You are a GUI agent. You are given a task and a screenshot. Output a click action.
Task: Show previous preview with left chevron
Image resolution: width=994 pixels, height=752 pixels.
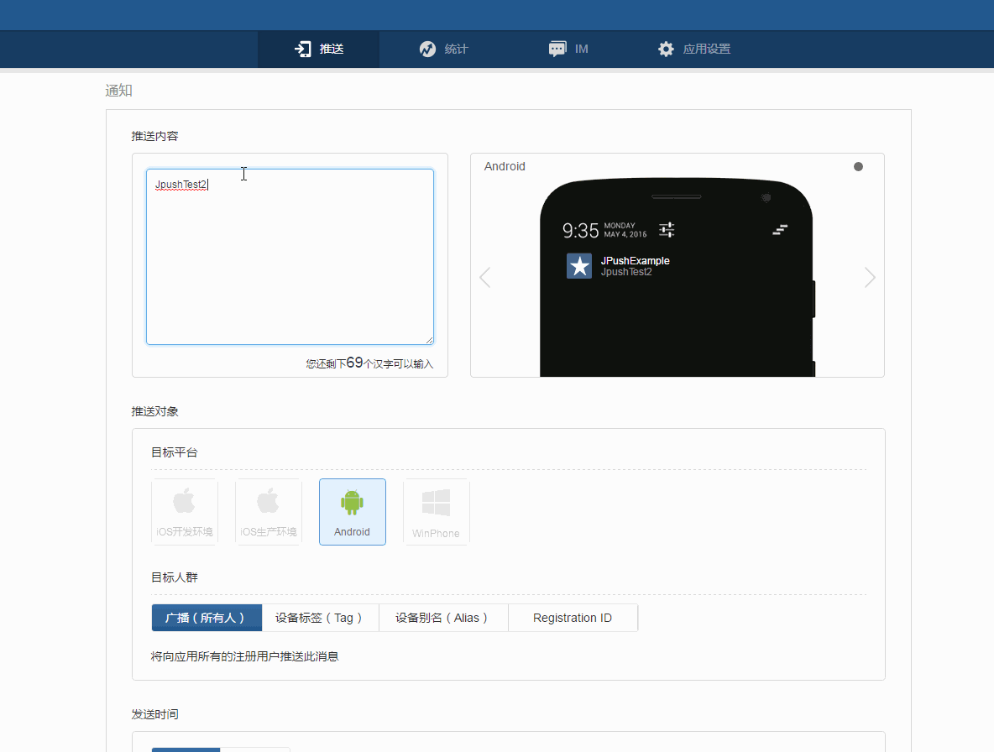coord(484,278)
